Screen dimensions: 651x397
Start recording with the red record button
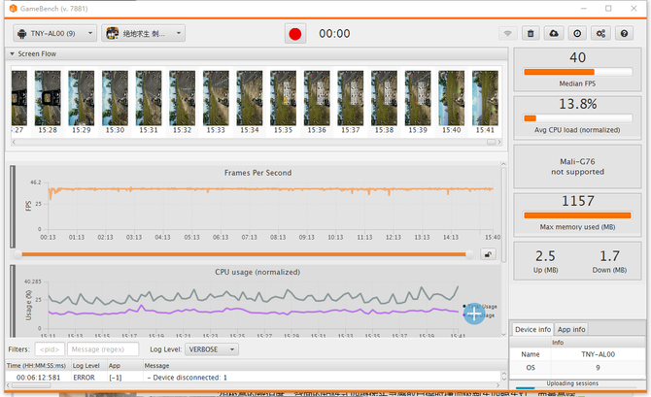pyautogui.click(x=295, y=33)
